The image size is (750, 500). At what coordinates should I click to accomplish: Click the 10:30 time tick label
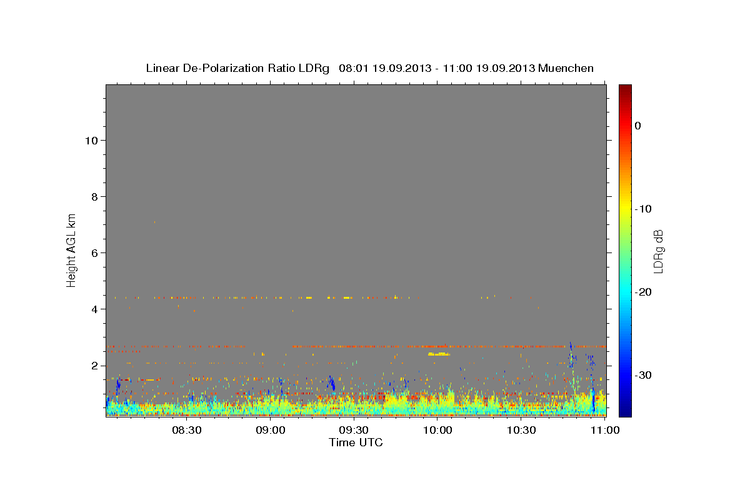click(x=521, y=430)
